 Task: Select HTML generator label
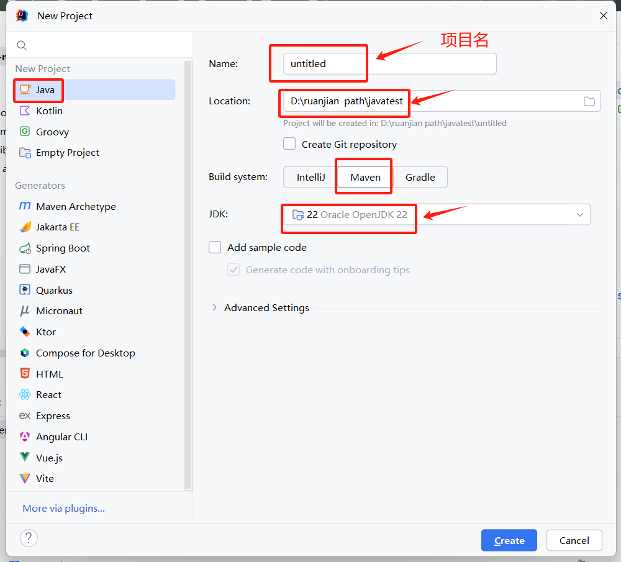pyautogui.click(x=50, y=374)
